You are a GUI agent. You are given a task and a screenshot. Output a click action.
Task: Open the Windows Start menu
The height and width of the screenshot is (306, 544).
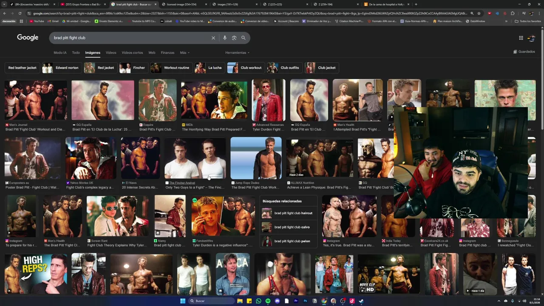183,301
